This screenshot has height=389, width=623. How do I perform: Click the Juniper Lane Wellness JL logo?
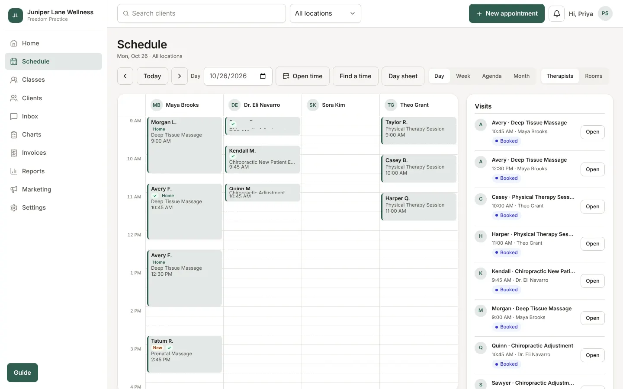point(16,15)
